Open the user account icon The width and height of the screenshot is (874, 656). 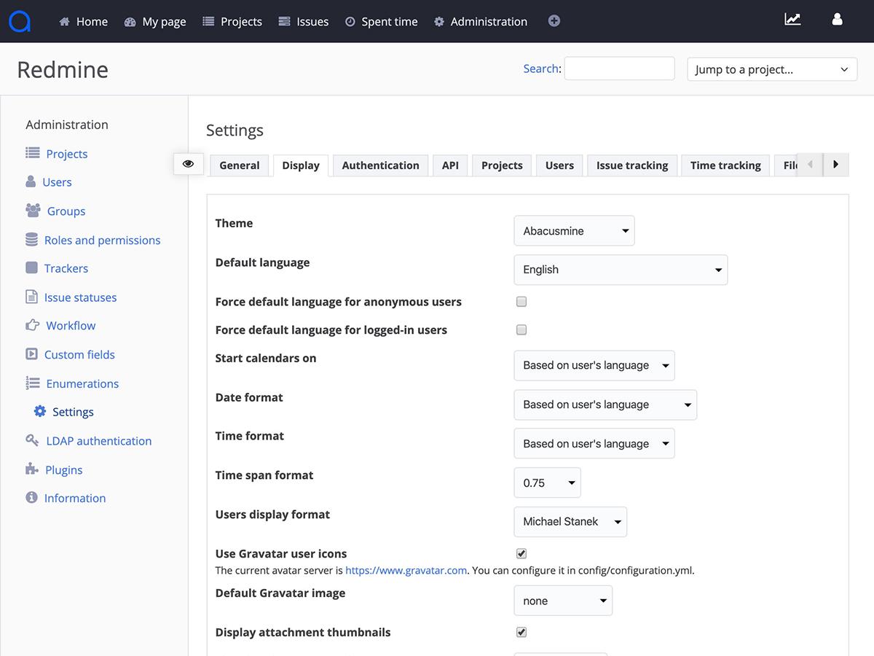837,20
